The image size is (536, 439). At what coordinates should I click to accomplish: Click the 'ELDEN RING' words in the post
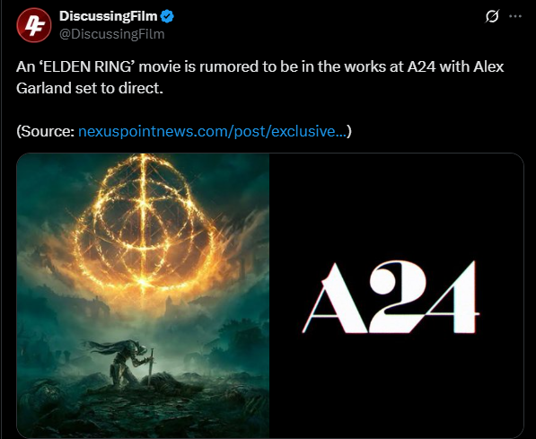(x=88, y=66)
